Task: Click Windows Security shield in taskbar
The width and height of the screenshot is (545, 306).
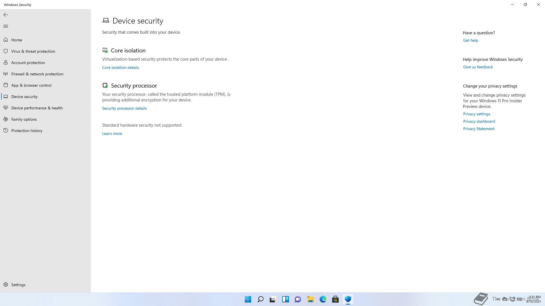Action: coord(348,299)
